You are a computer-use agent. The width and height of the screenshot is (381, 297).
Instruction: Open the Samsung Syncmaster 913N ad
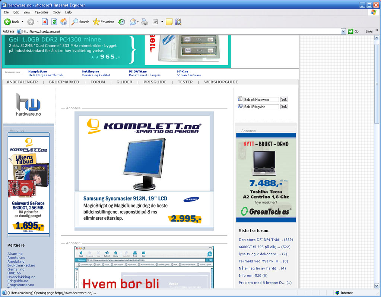pyautogui.click(x=144, y=171)
